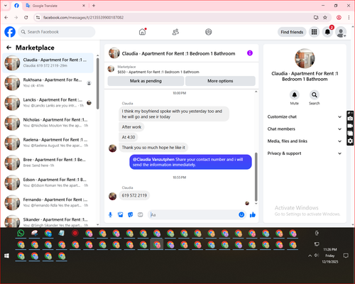This screenshot has width=355, height=284.
Task: Open Chrome's three-dot menu
Action: pyautogui.click(x=349, y=18)
